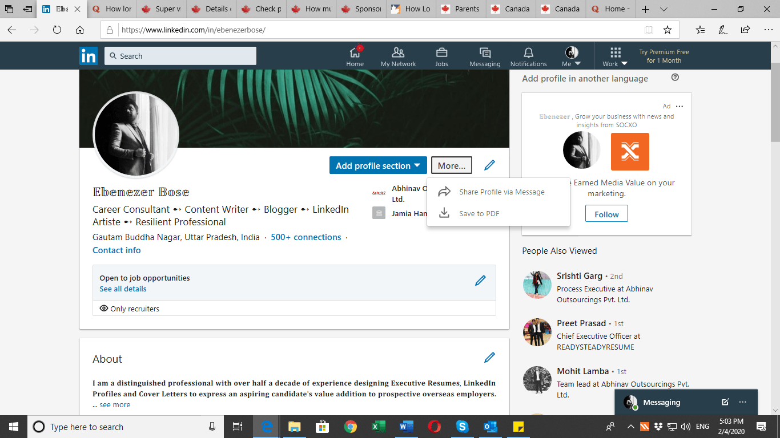The height and width of the screenshot is (438, 780).
Task: Expand the Me account dropdown
Action: 572,56
